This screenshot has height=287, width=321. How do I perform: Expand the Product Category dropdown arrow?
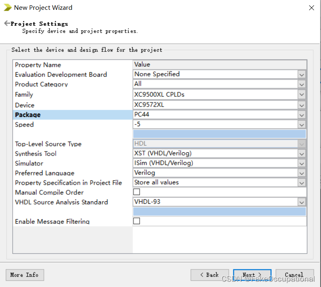coord(301,84)
